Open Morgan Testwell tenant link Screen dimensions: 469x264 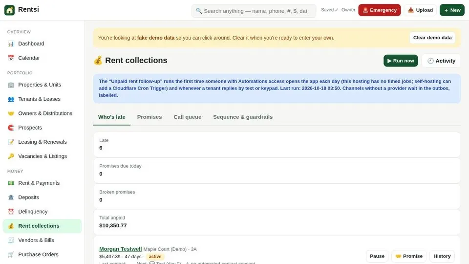[121, 249]
